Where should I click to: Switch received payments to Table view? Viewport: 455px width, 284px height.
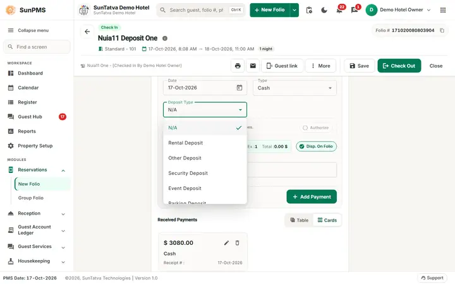[x=299, y=220]
